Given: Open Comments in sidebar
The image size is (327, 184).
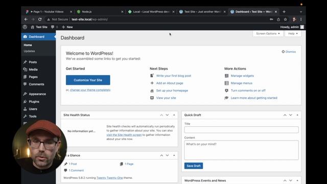Looking at the screenshot, I should coord(36,84).
